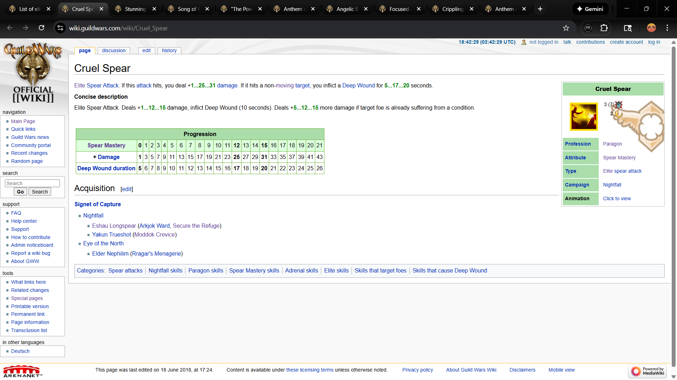Open Printable version link

coord(30,306)
